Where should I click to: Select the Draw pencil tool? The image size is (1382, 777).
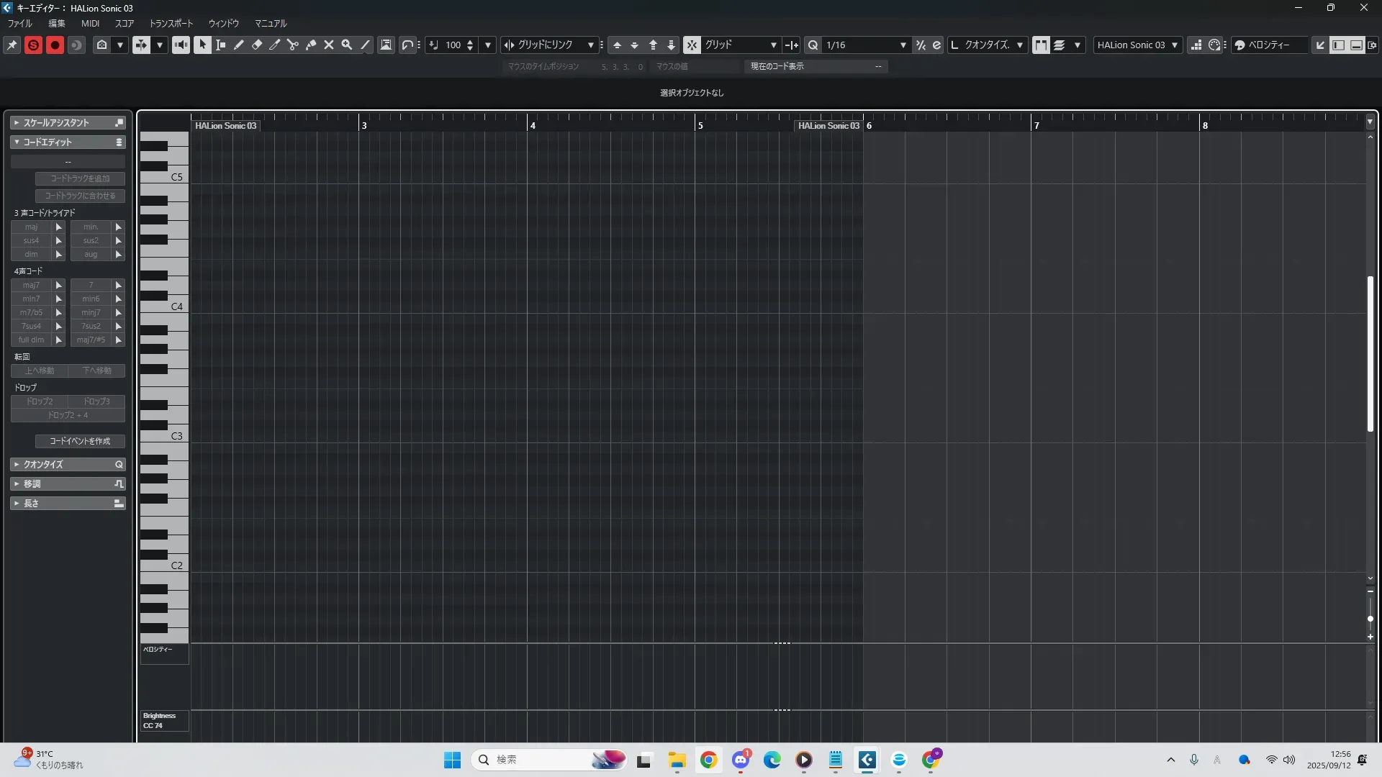(x=238, y=45)
